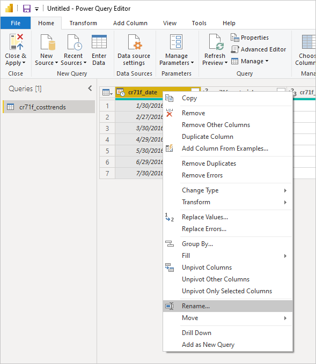The width and height of the screenshot is (316, 364).
Task: Select Duplicate Column
Action: (227, 137)
